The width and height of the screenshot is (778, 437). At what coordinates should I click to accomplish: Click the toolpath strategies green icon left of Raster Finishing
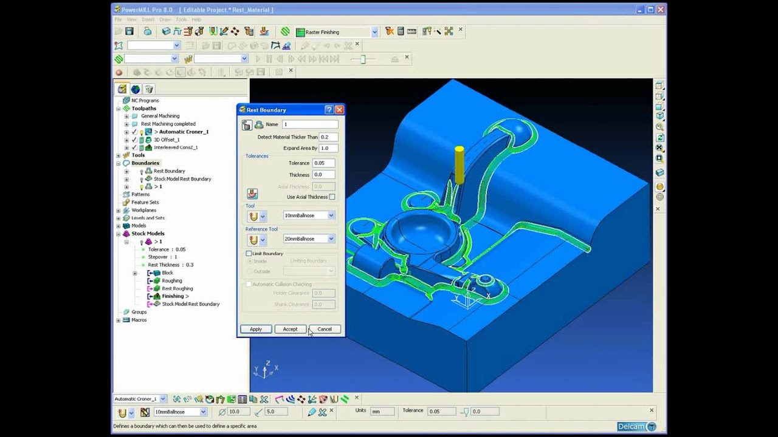(285, 32)
